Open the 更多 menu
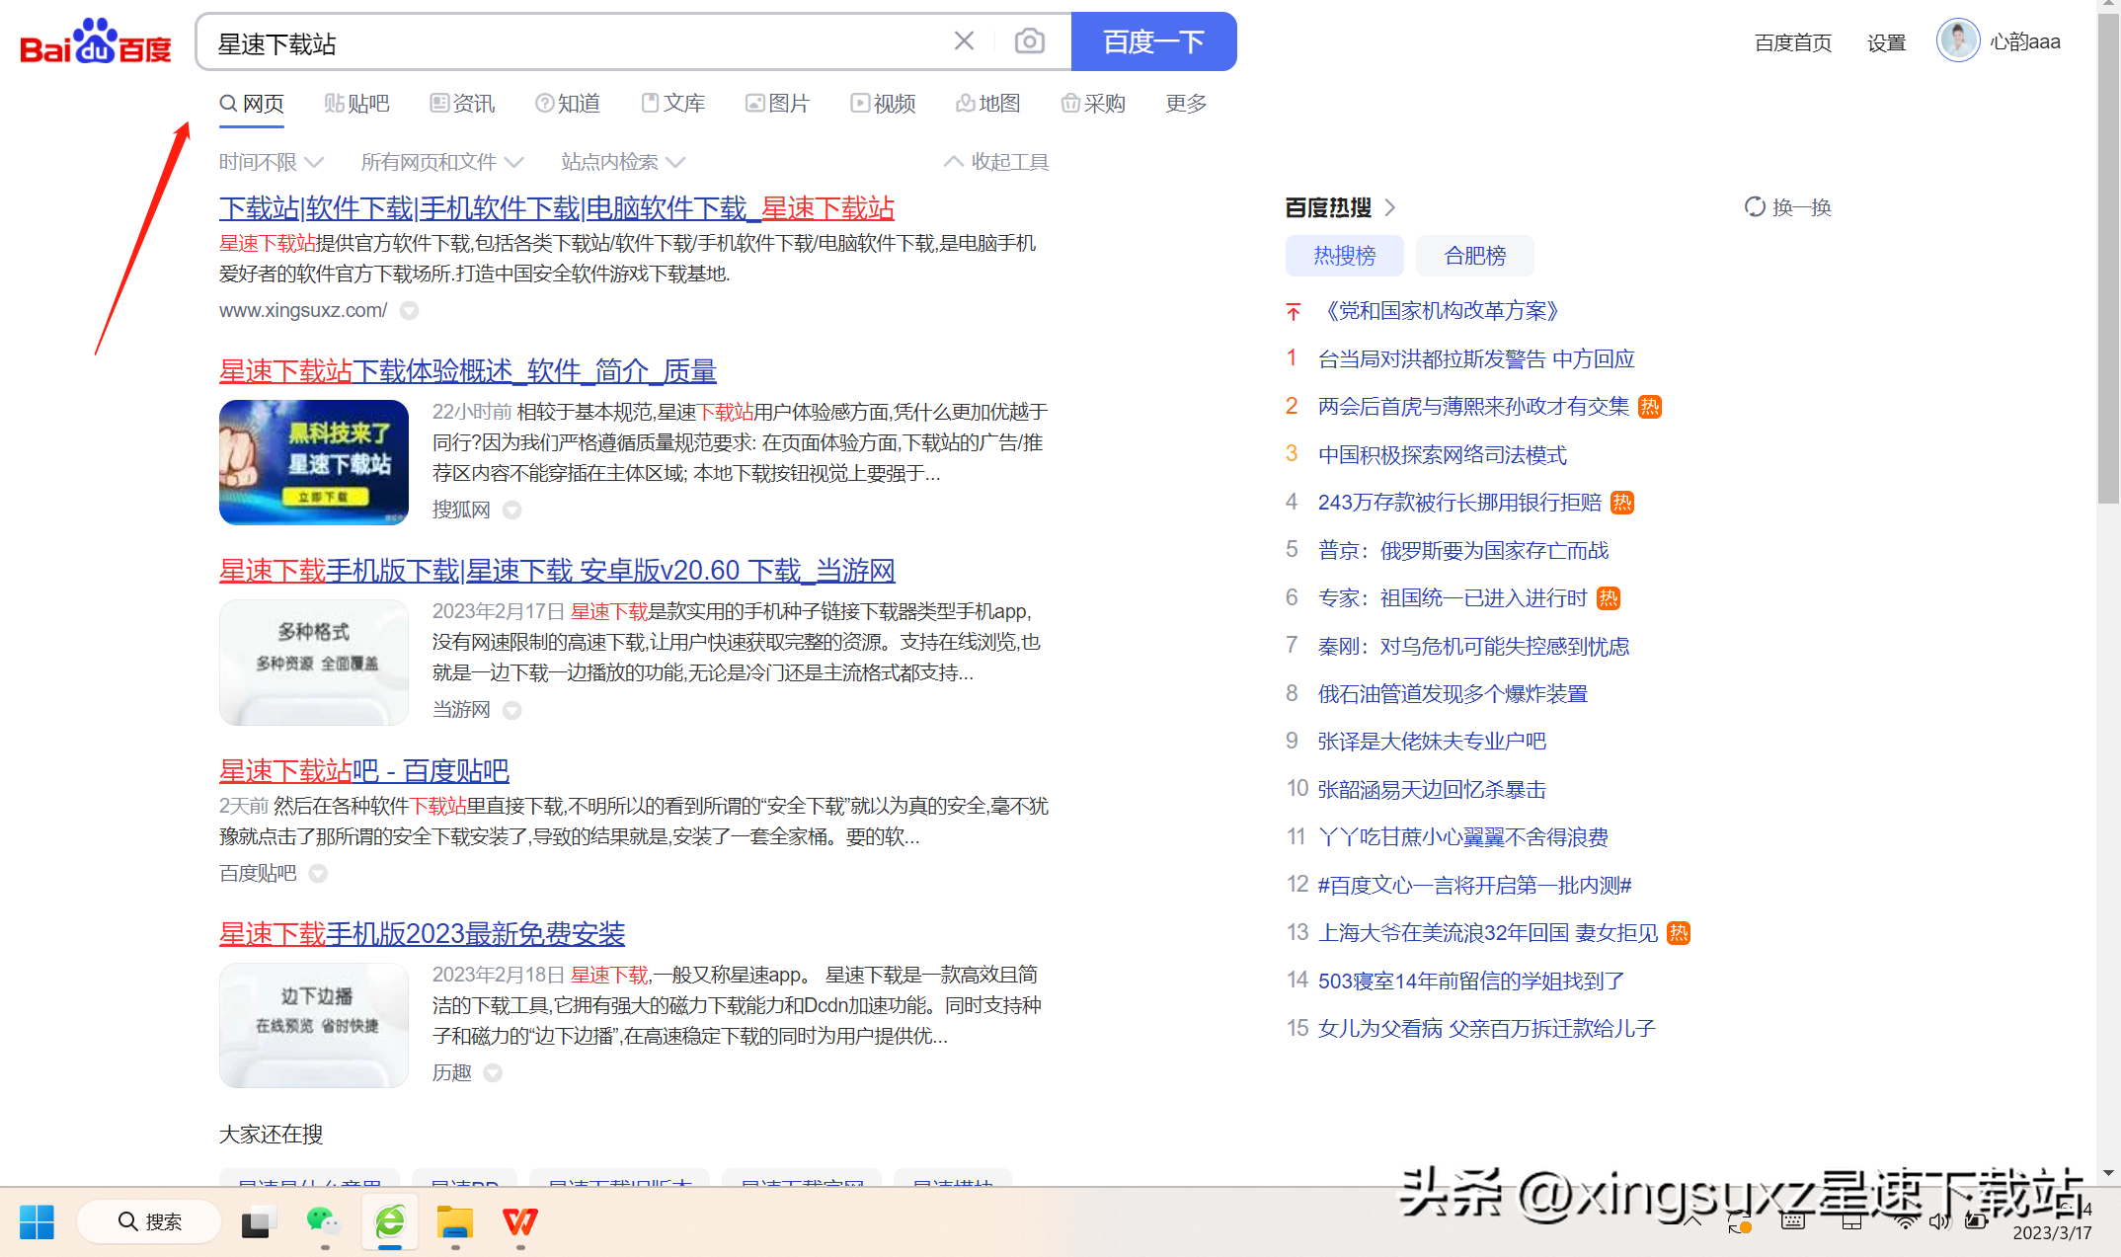 1186,104
